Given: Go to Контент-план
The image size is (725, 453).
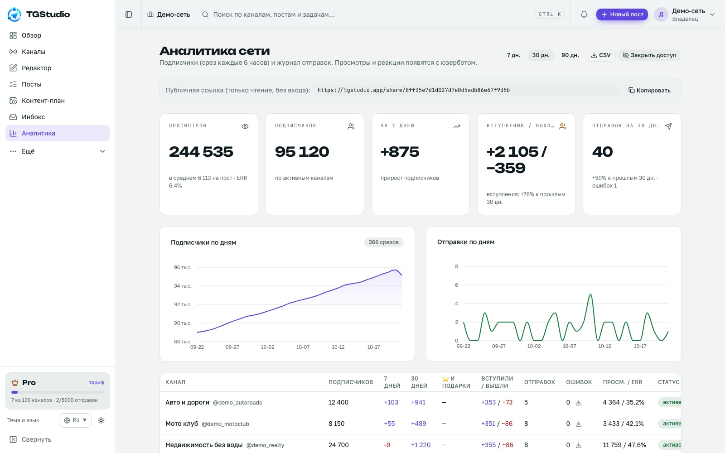Looking at the screenshot, I should (58, 101).
